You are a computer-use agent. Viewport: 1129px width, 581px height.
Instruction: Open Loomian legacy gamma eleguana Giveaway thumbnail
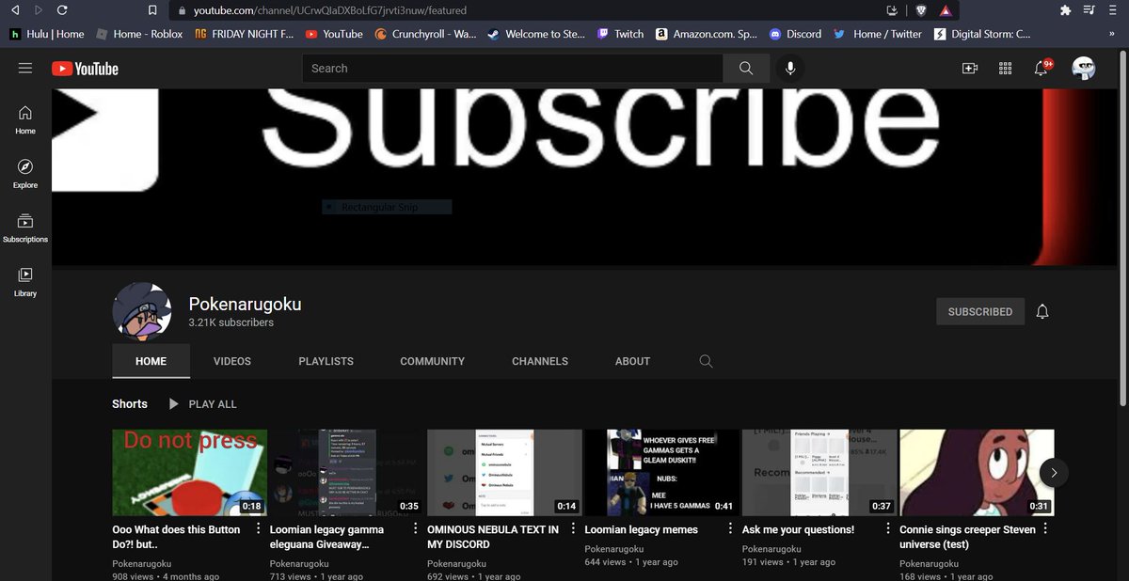pos(346,472)
